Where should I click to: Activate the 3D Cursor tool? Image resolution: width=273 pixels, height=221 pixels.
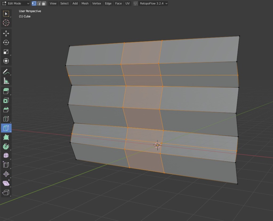[6, 23]
